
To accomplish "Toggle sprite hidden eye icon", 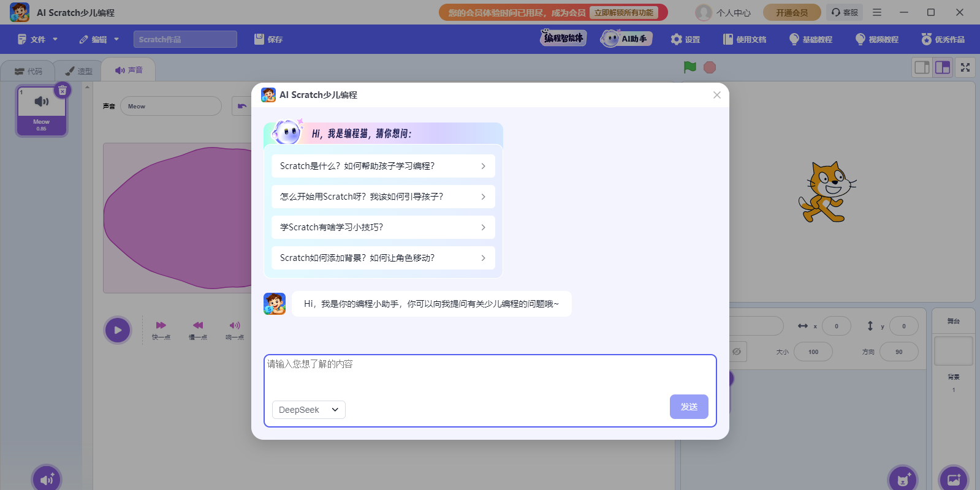I will (737, 352).
